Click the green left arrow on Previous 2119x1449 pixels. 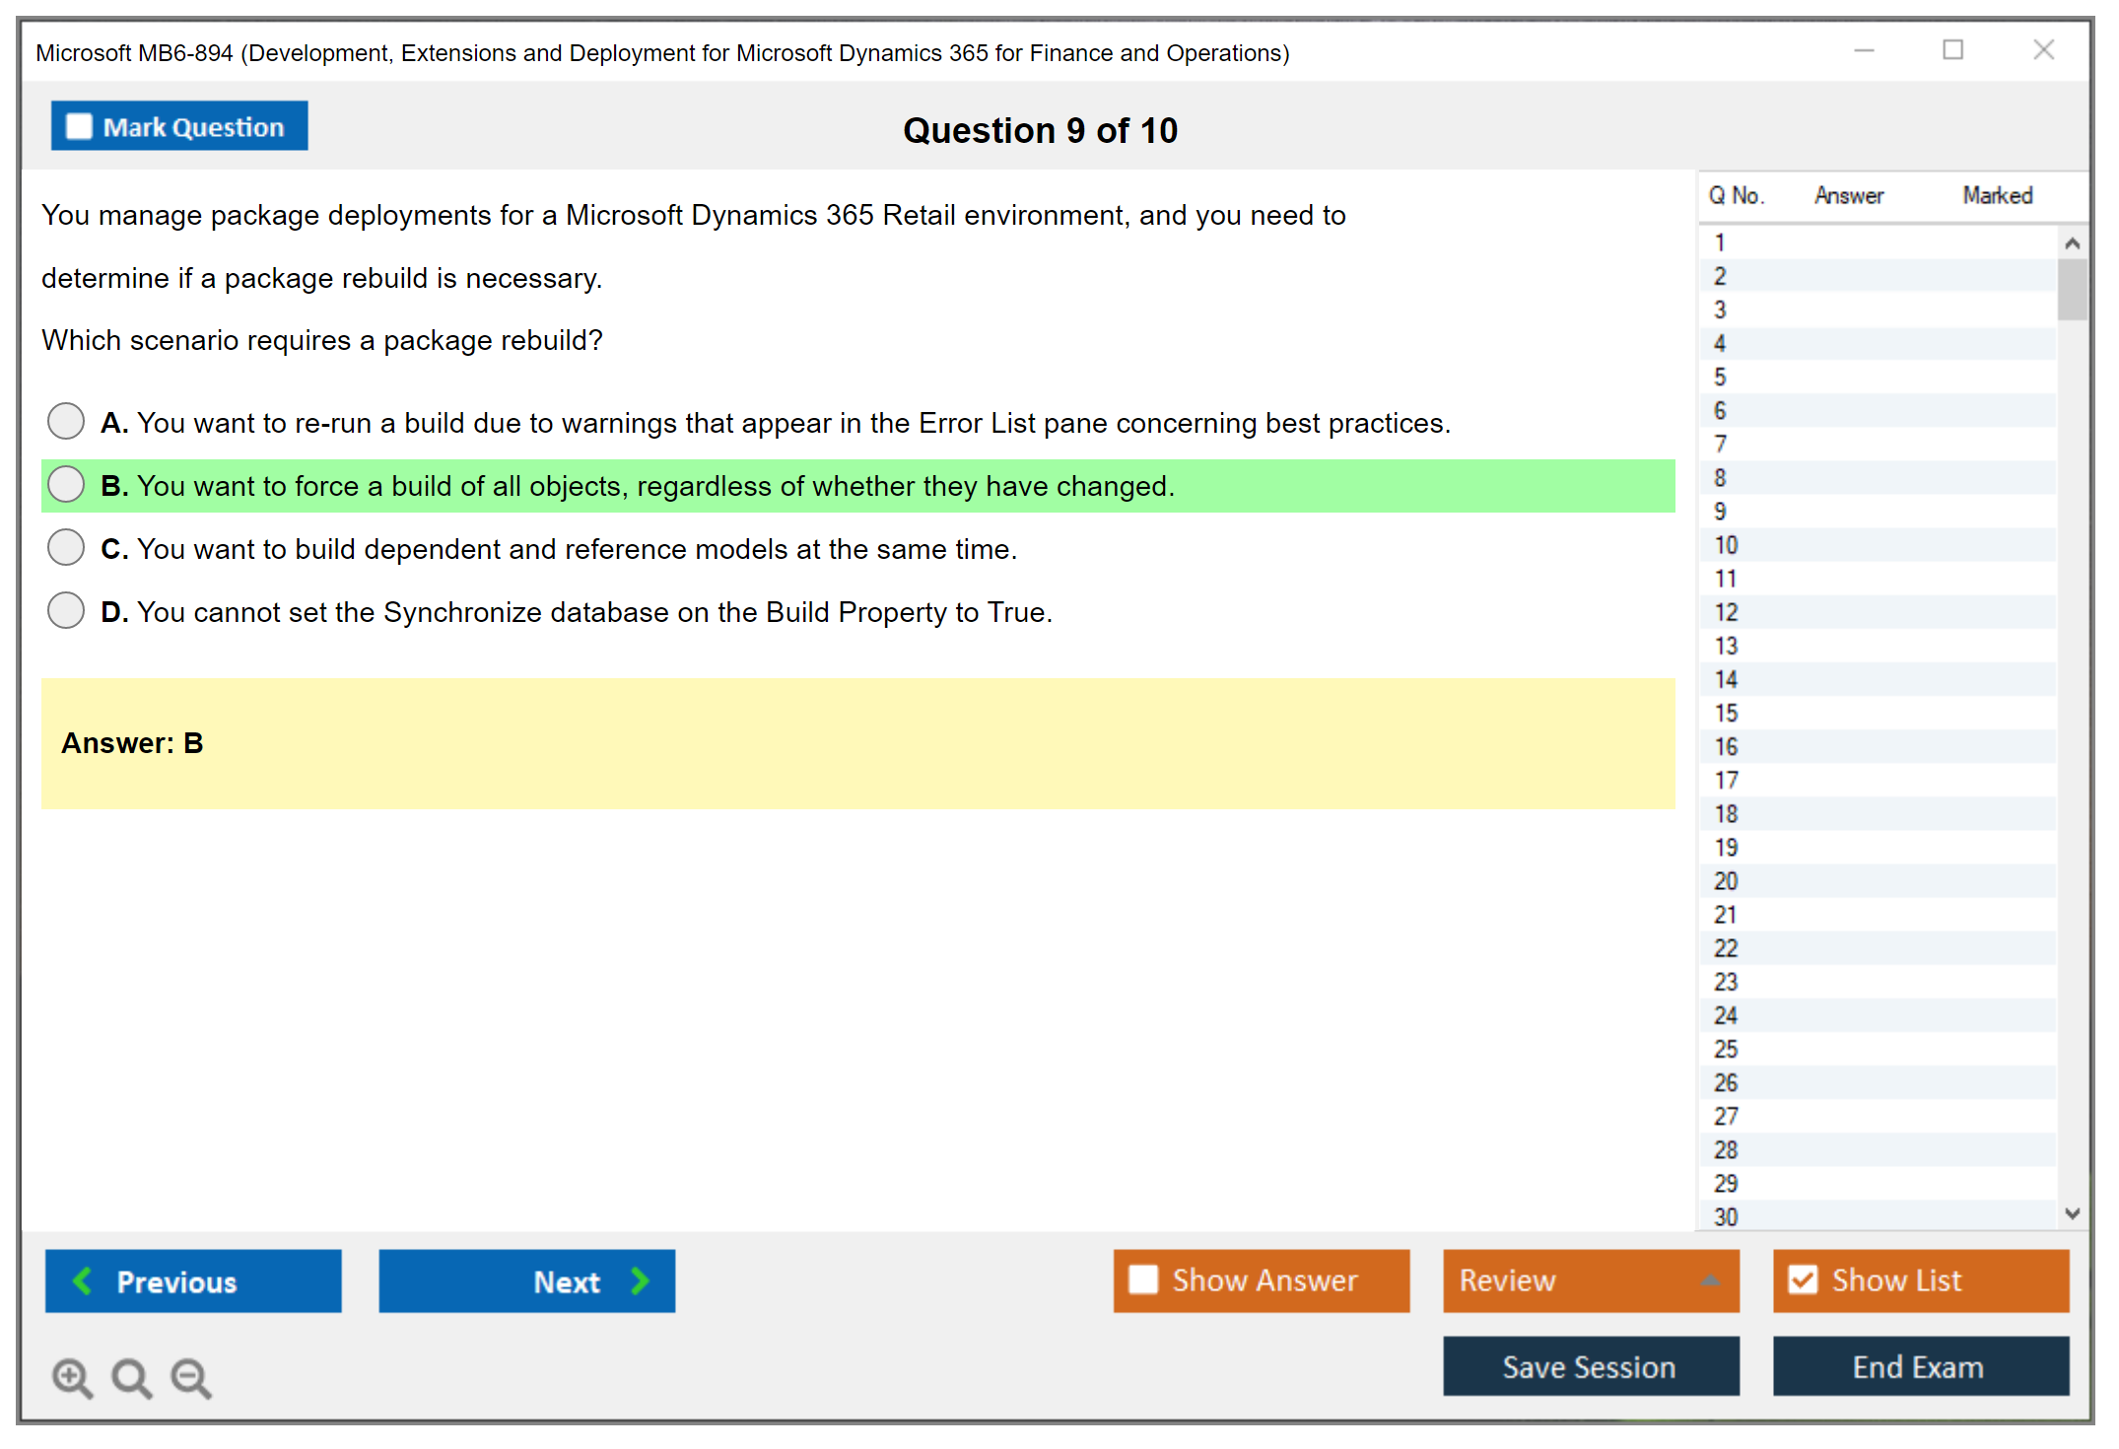click(x=83, y=1280)
